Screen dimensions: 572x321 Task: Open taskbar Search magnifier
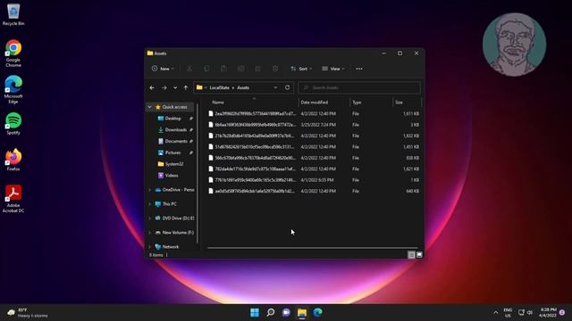[x=270, y=312]
